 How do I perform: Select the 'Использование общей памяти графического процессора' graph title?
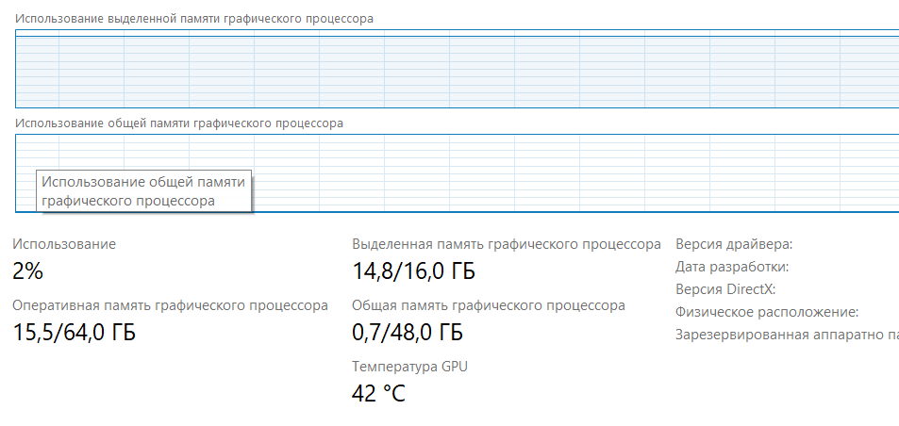click(x=179, y=123)
